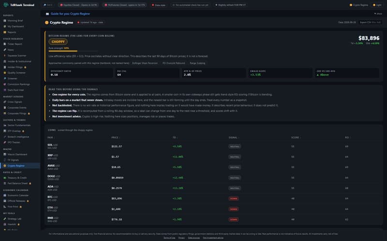Toggle the Light theme switch
This screenshot has height=241, width=387.
coord(377,5)
